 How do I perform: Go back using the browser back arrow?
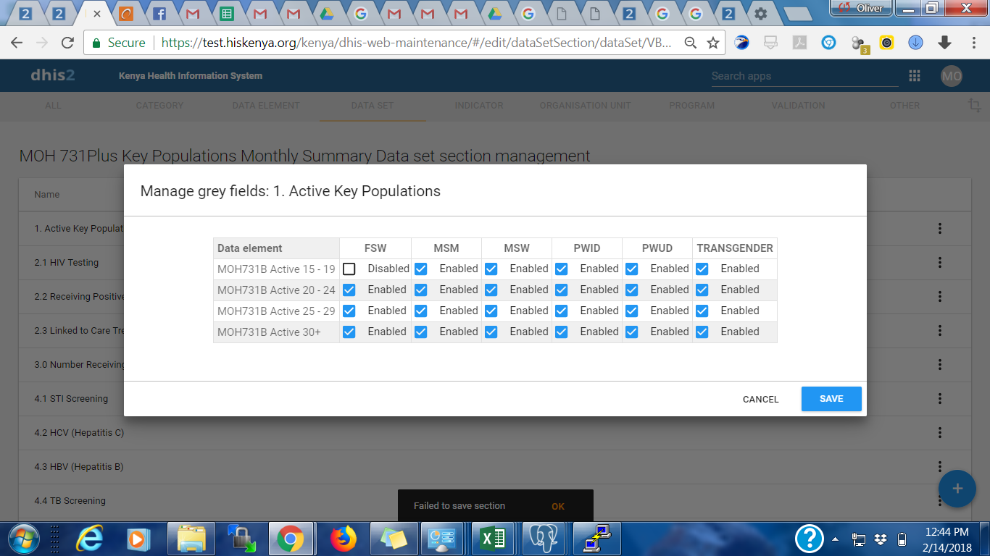pos(16,43)
